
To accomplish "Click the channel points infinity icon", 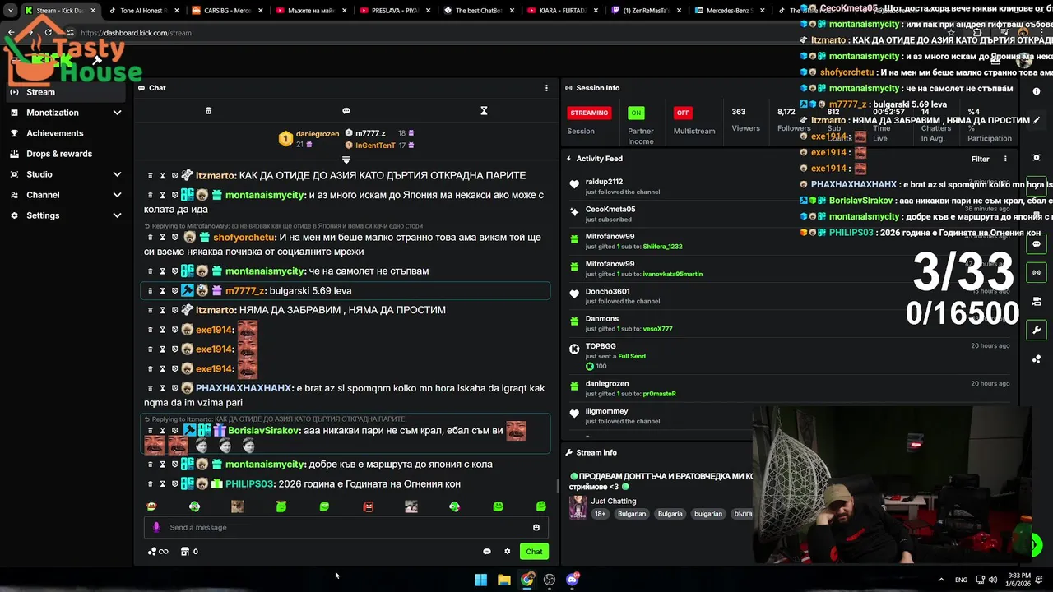I will [x=158, y=552].
